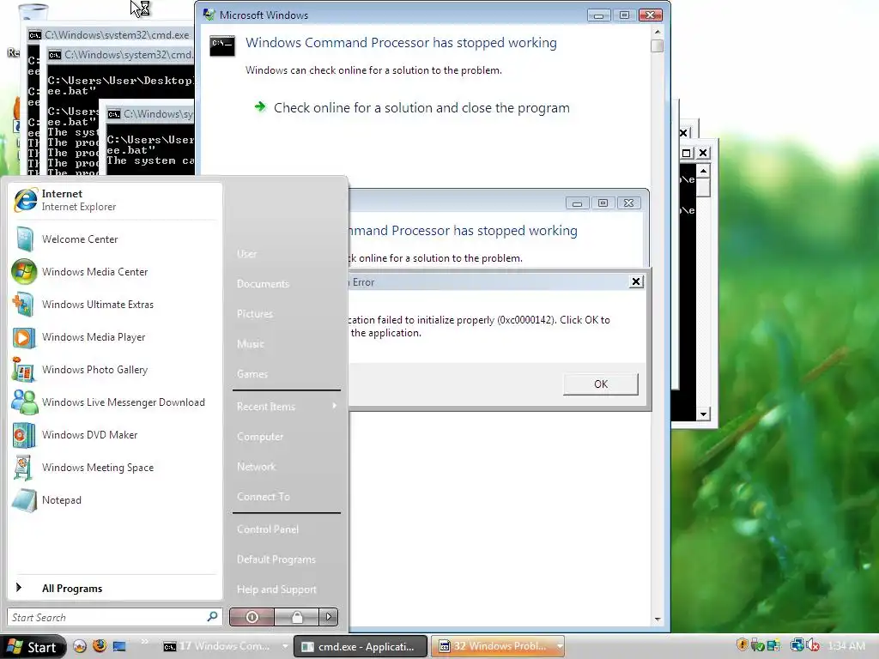The width and height of the screenshot is (879, 659).
Task: Click the search magnifier icon in Start menu
Action: tap(213, 616)
